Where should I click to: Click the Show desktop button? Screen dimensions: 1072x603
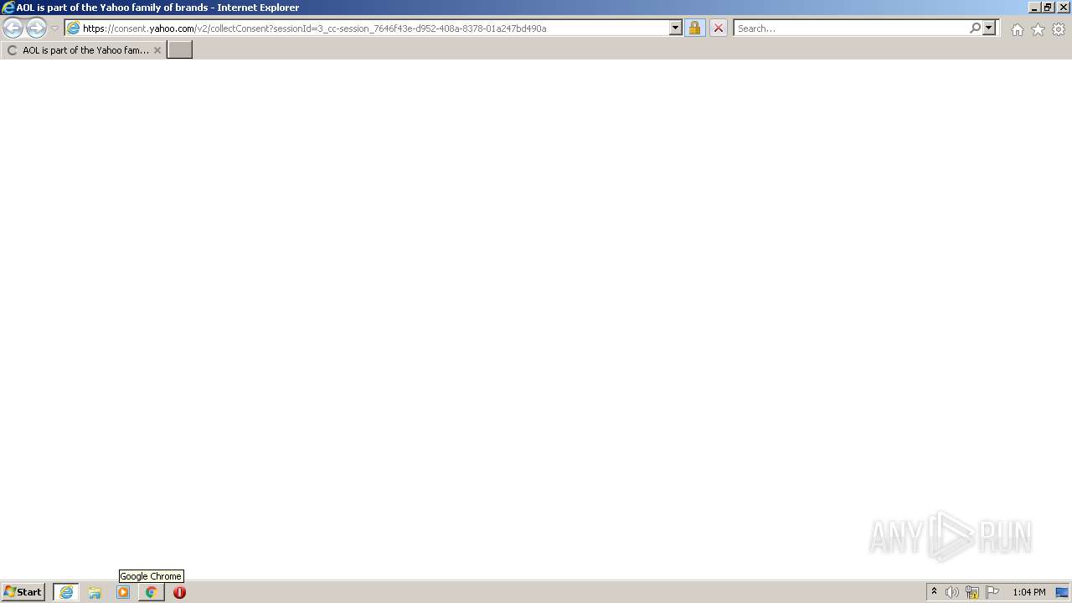(x=1062, y=592)
